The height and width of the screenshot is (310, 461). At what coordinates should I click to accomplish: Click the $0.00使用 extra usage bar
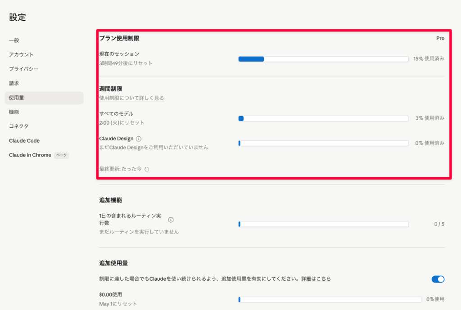point(330,299)
